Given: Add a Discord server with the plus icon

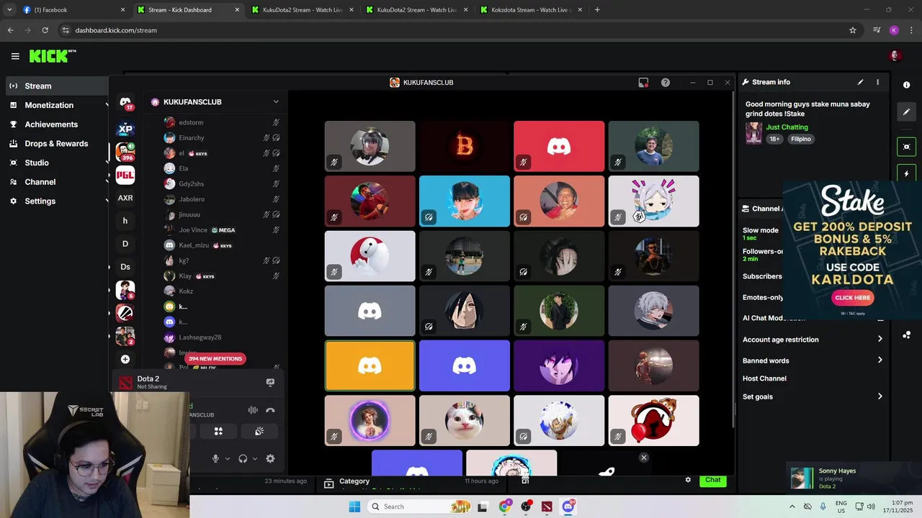Looking at the screenshot, I should (125, 359).
